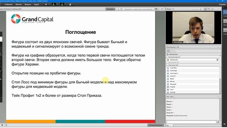Open microphone options dropdown arrow
The image size is (227, 128).
click(x=57, y=5)
